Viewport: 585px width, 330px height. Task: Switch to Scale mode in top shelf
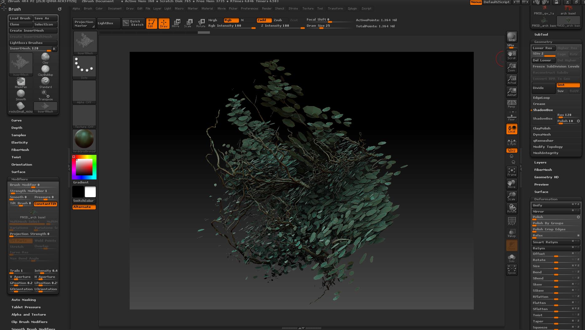tap(188, 23)
